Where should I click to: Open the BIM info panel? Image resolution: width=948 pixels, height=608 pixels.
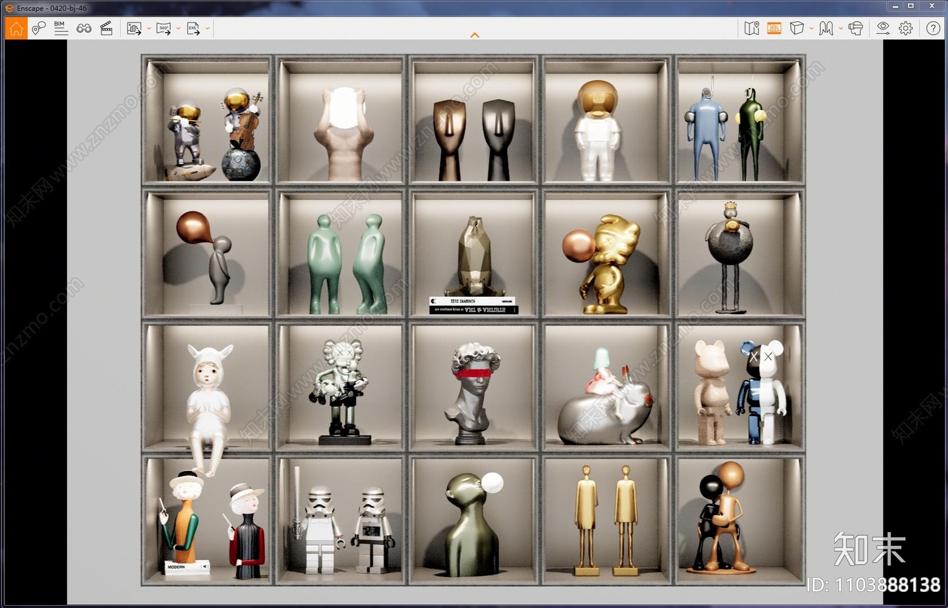coord(60,28)
